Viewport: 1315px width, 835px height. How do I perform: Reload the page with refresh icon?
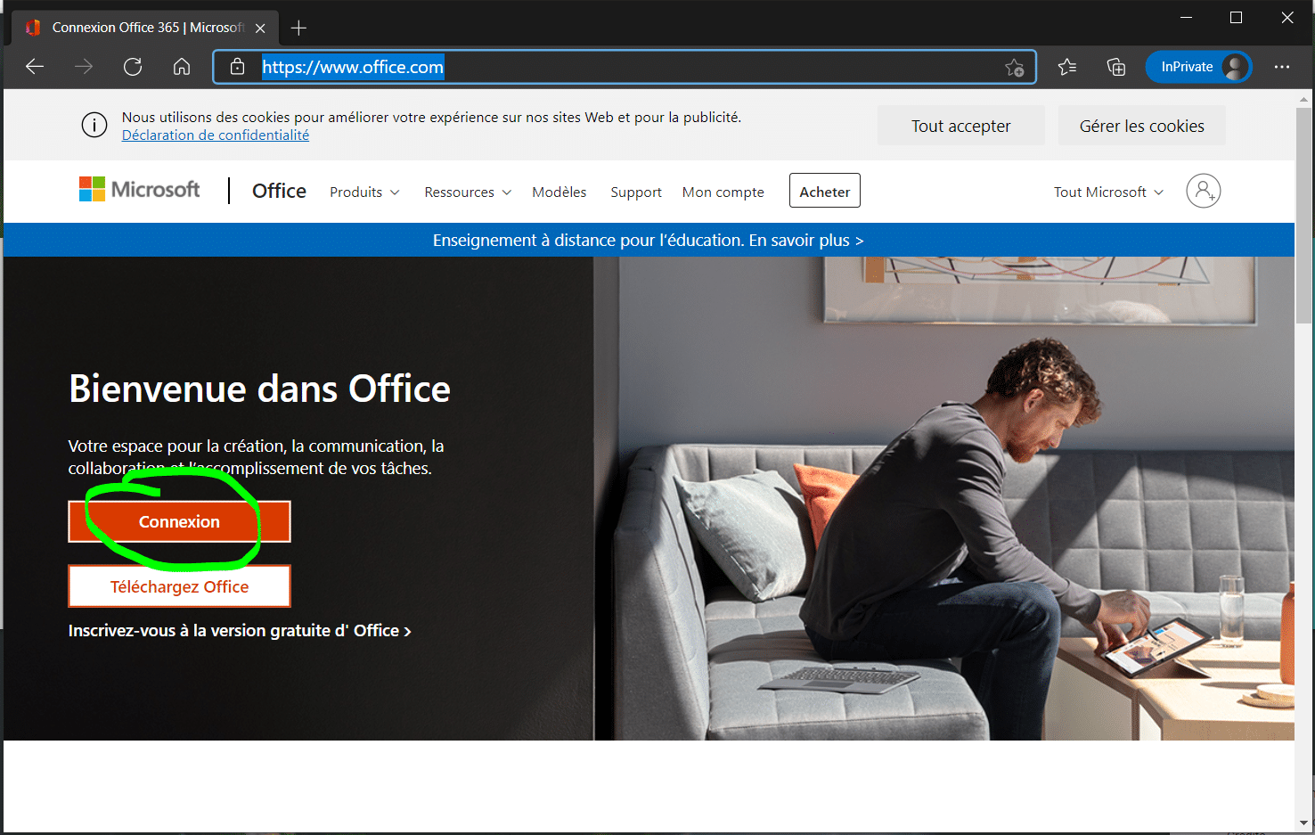(x=133, y=67)
